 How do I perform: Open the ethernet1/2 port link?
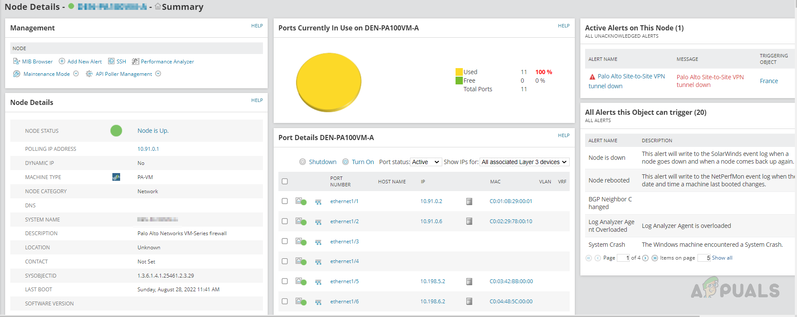click(344, 221)
